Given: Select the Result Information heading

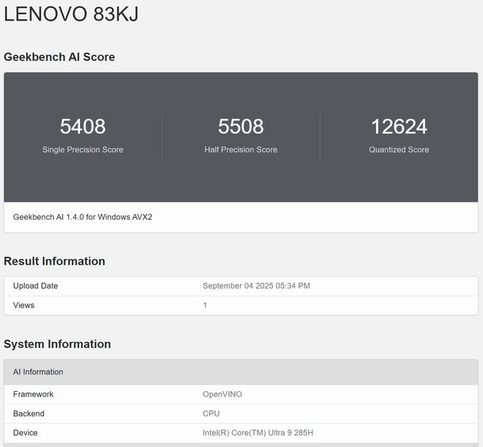Looking at the screenshot, I should [55, 262].
